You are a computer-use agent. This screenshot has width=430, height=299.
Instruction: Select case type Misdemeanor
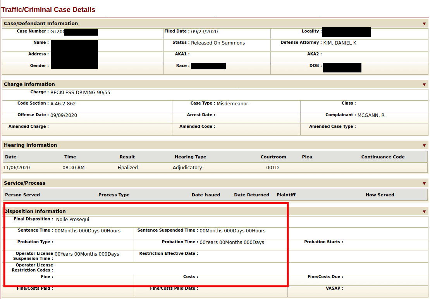point(232,104)
